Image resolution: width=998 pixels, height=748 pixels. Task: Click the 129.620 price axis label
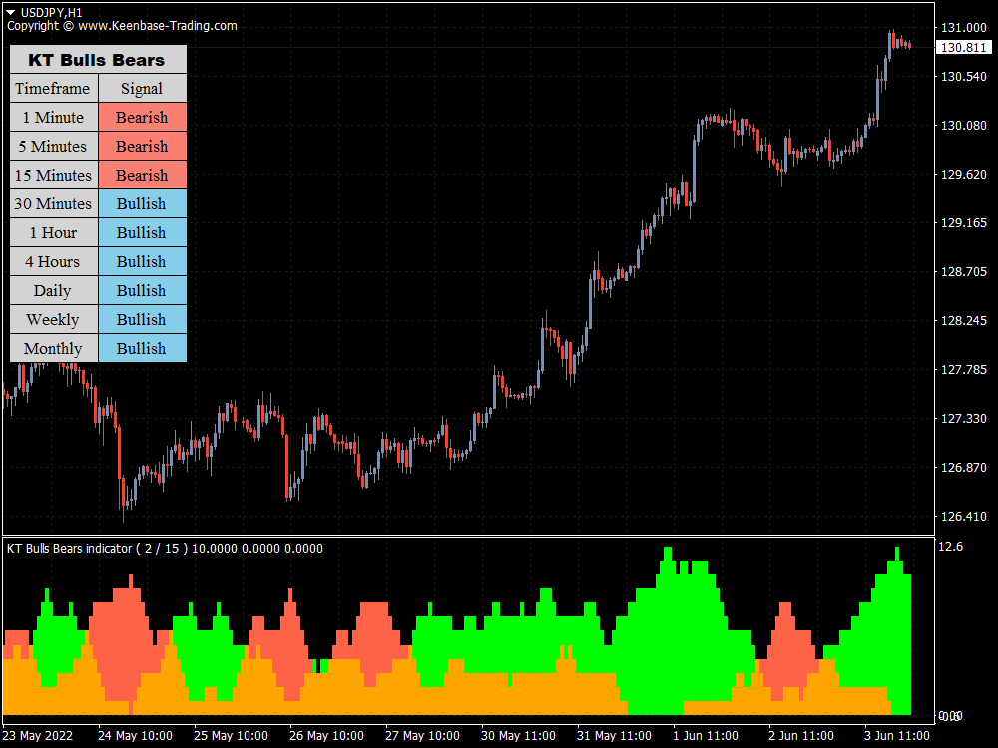point(964,175)
